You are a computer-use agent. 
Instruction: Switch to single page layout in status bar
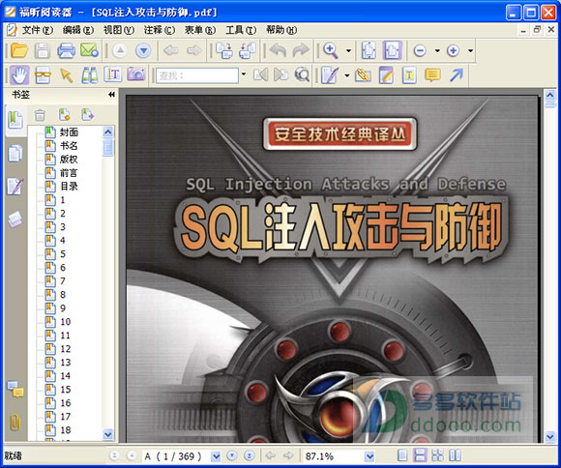(402, 455)
